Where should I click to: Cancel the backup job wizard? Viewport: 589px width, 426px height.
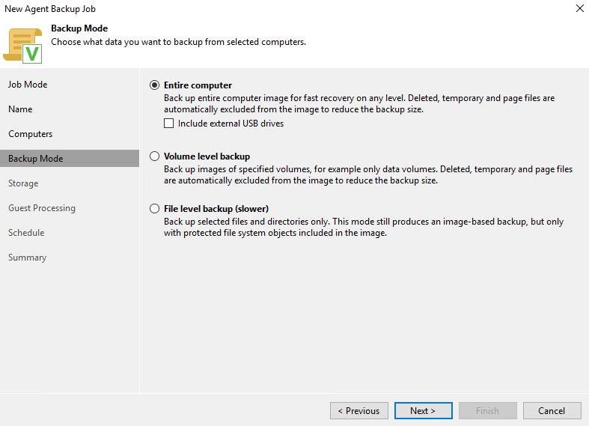(x=552, y=410)
